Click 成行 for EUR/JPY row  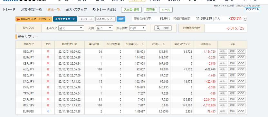(x=223, y=57)
